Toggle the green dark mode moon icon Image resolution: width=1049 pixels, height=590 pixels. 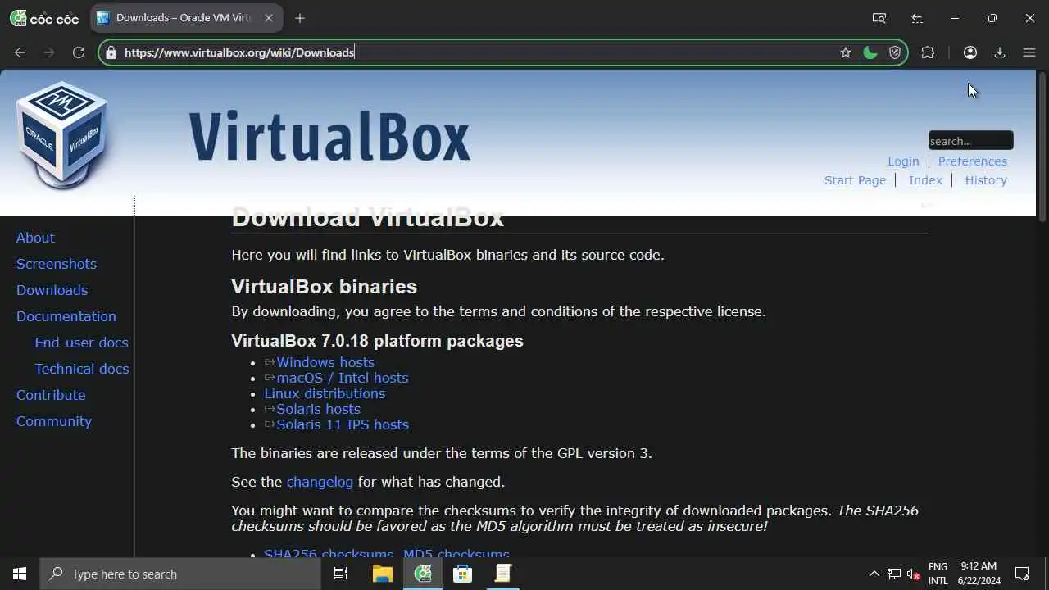click(870, 52)
